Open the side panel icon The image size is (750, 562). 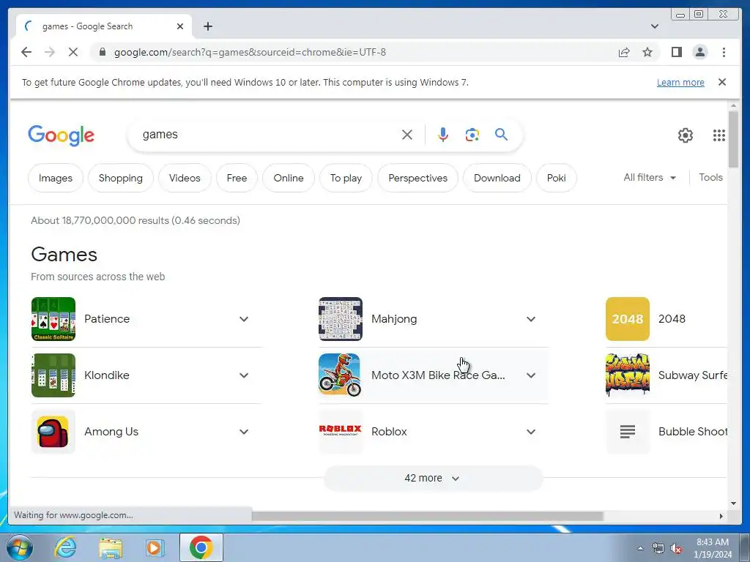click(x=676, y=52)
